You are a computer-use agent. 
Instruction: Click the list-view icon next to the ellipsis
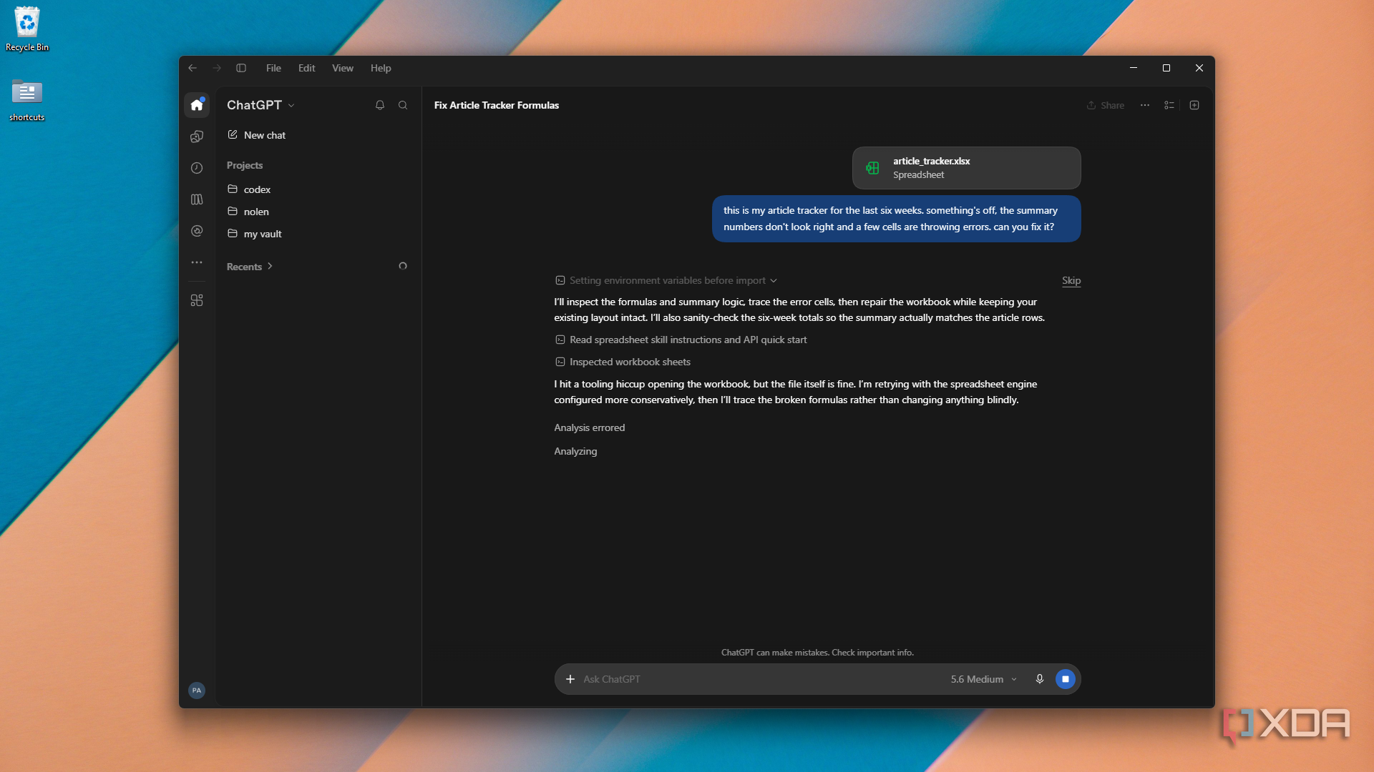1169,105
